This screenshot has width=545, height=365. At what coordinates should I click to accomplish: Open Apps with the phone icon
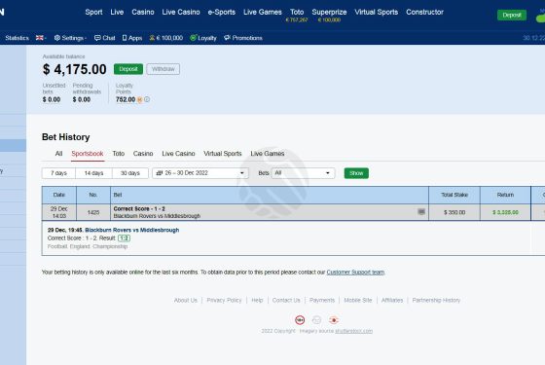tap(132, 38)
